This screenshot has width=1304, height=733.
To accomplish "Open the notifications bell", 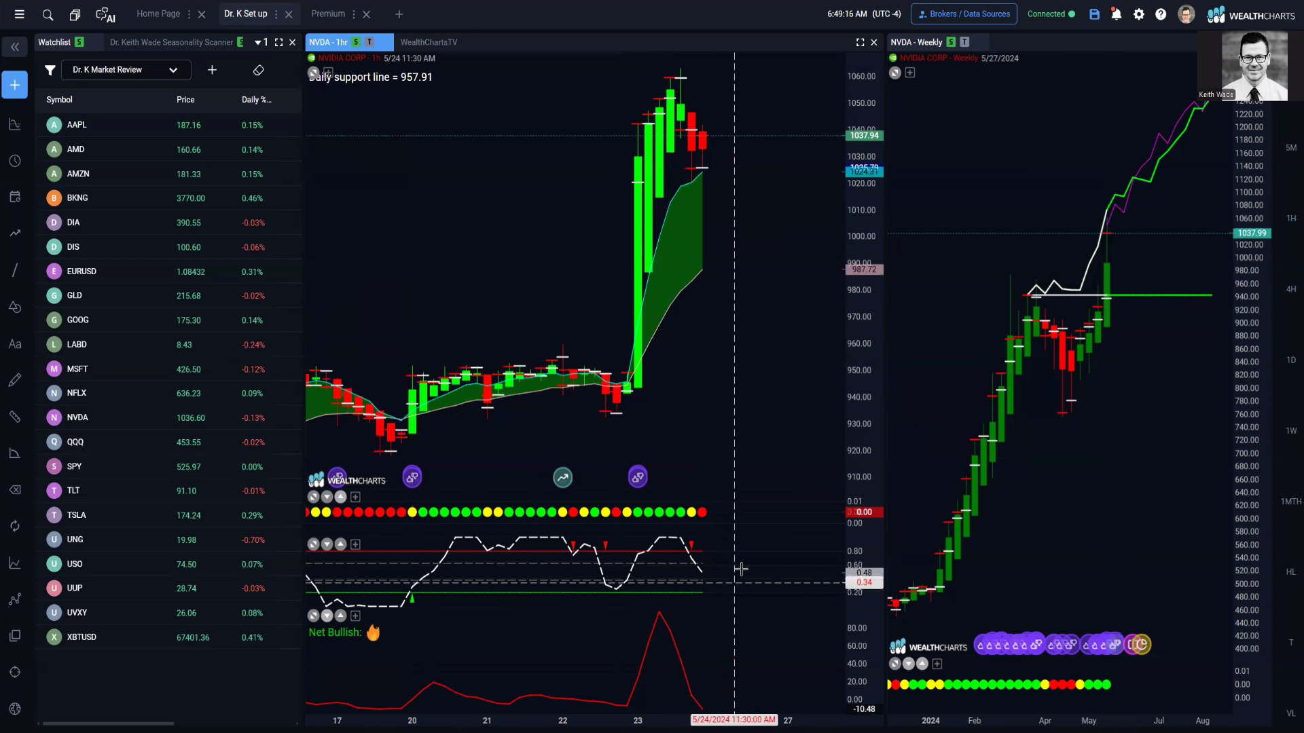I will (1116, 14).
